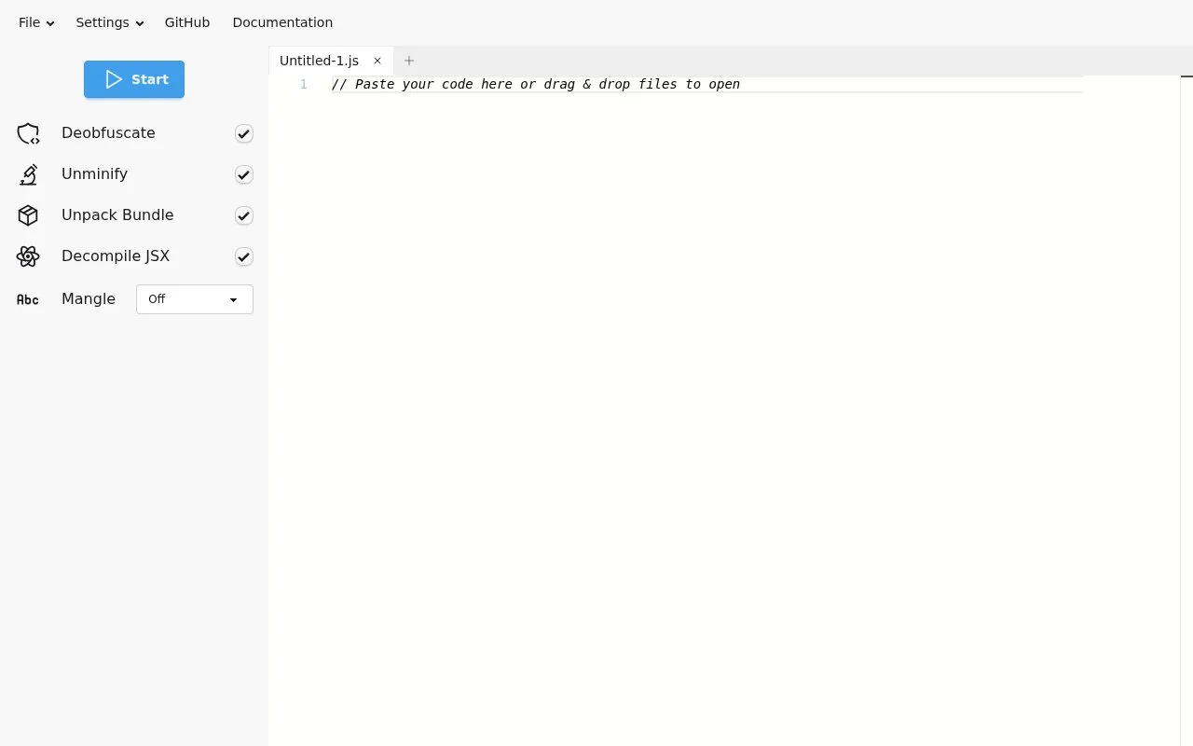Open the File menu

coord(36,22)
